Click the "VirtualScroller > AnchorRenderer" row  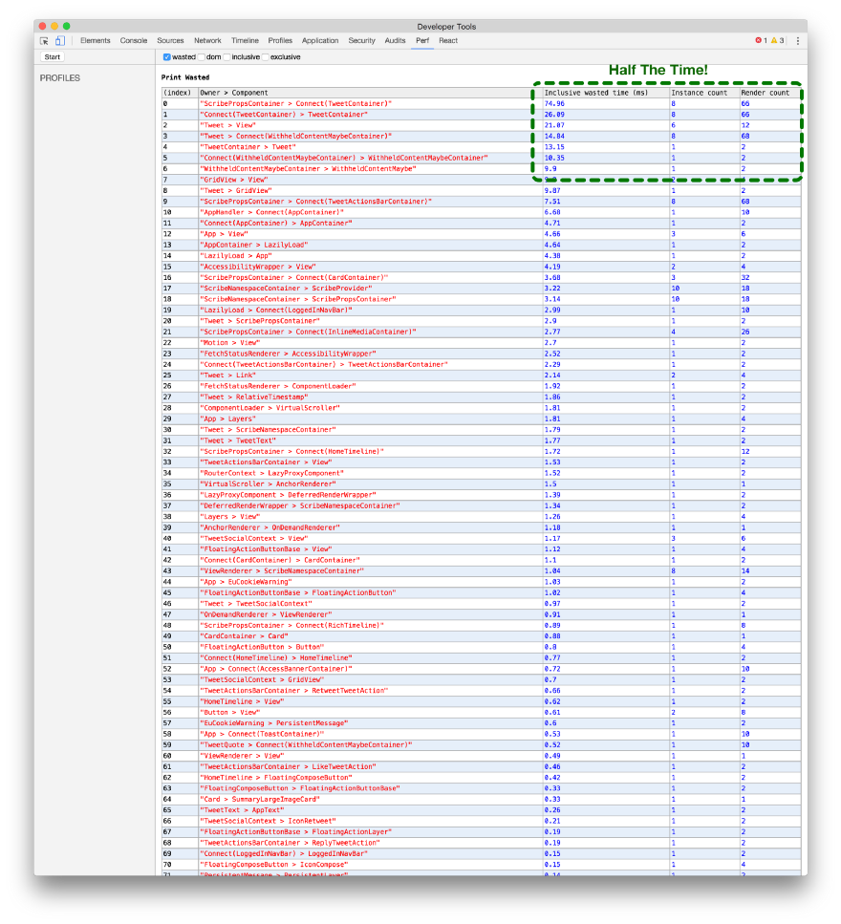[481, 483]
